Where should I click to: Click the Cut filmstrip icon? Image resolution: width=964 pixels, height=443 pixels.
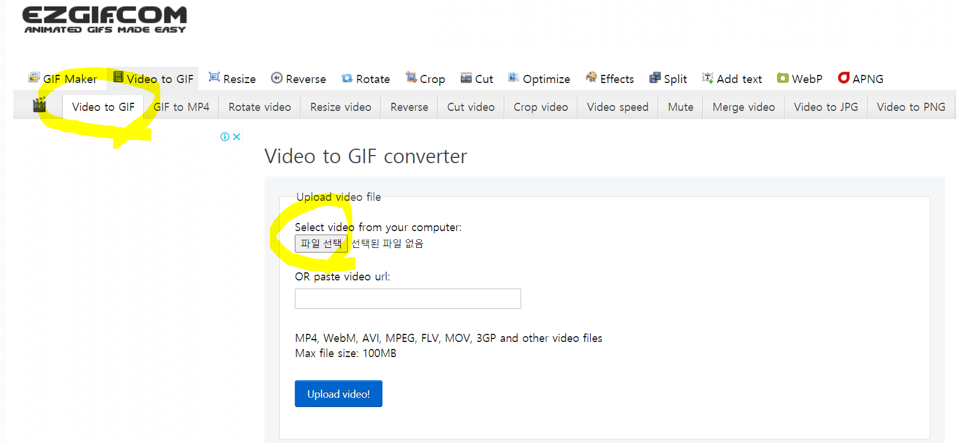pyautogui.click(x=466, y=78)
